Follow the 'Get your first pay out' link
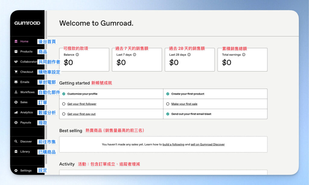This screenshot has width=309, height=185. click(x=81, y=114)
